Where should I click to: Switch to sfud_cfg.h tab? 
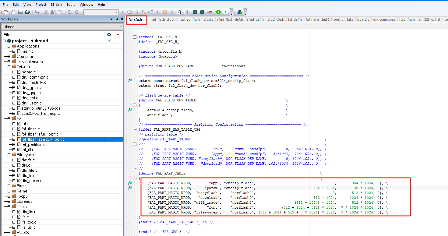276,19
